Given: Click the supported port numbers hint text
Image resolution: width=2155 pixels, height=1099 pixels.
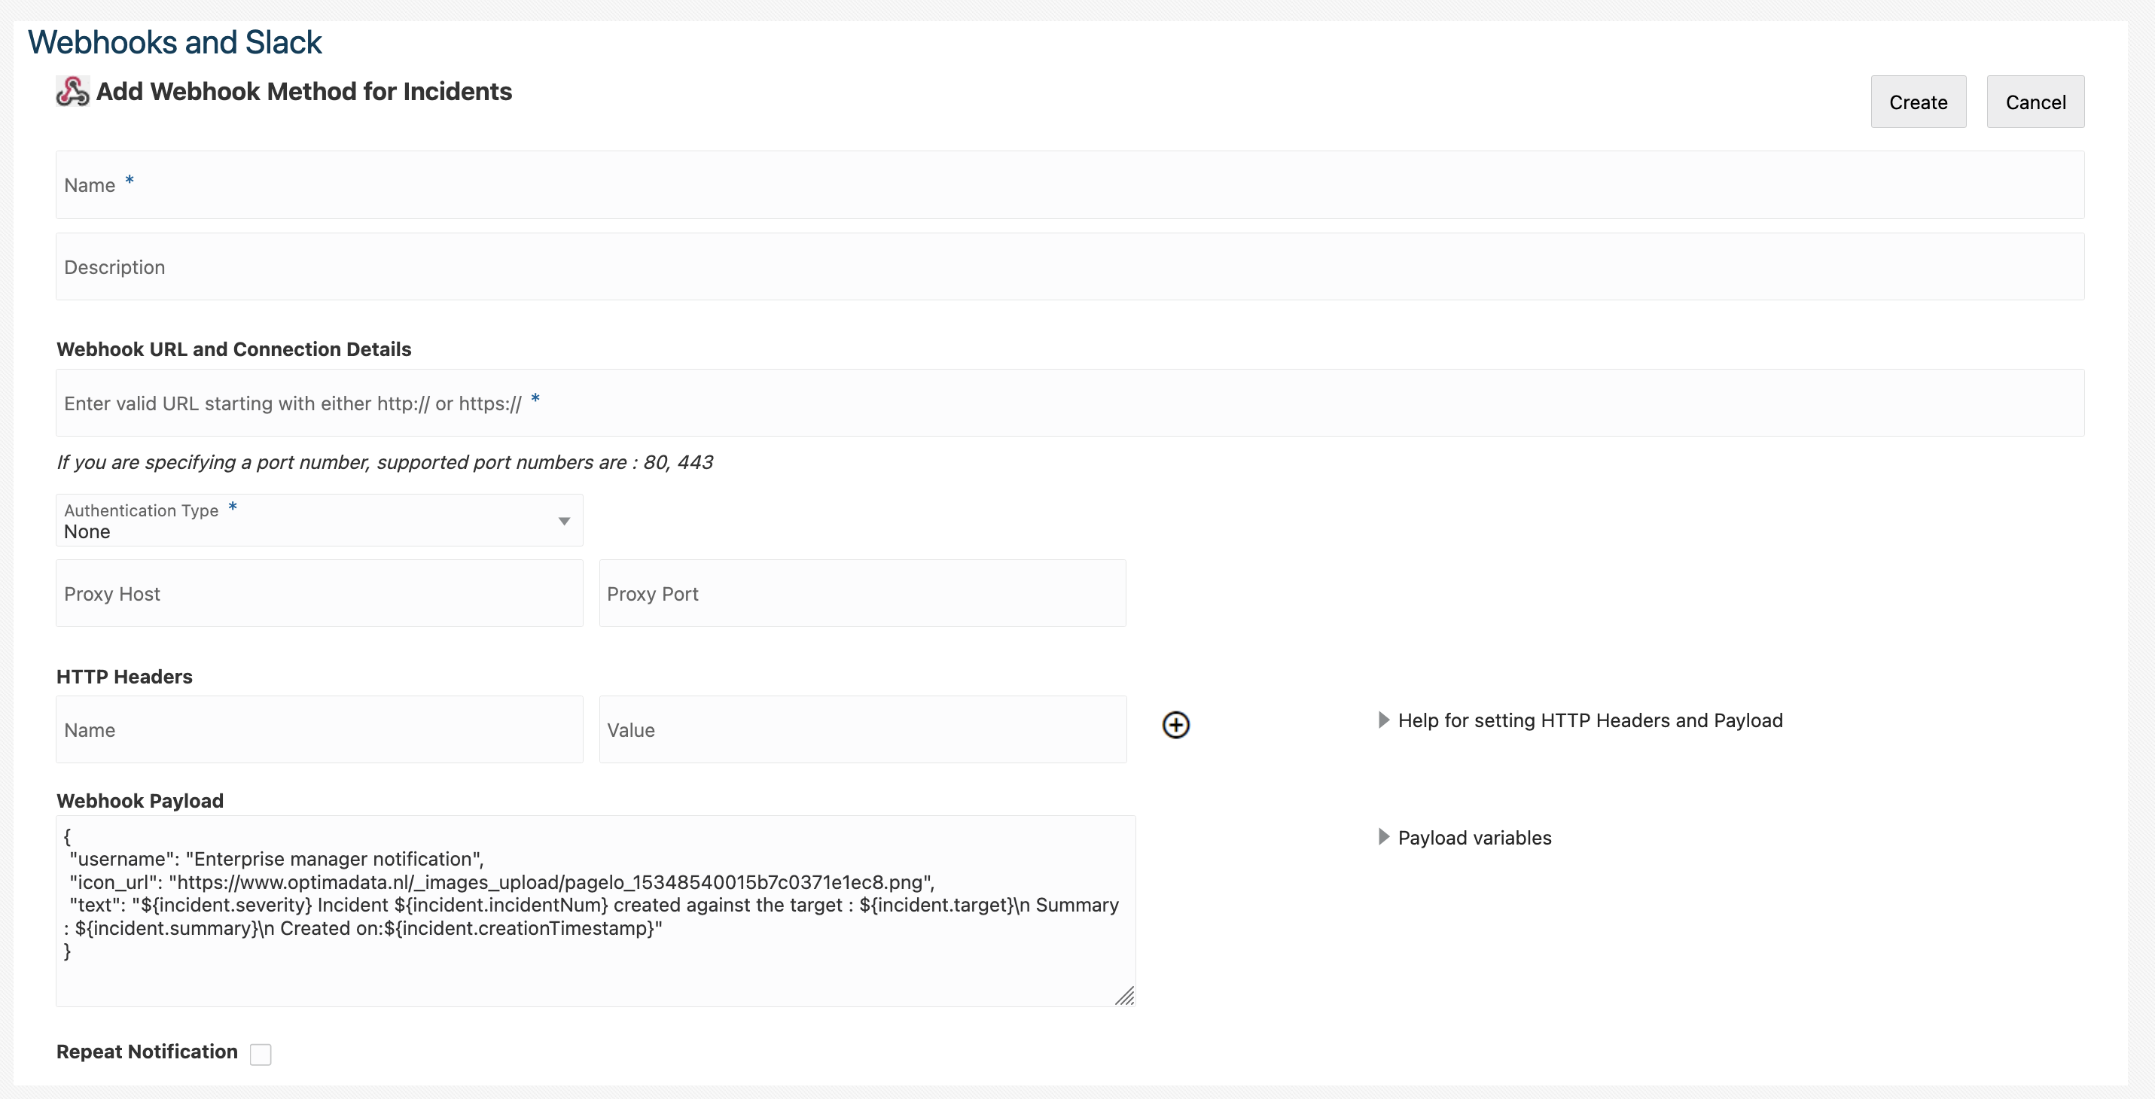Looking at the screenshot, I should coord(384,462).
